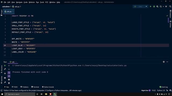Show hidden system tray icons

pyautogui.click(x=155, y=94)
